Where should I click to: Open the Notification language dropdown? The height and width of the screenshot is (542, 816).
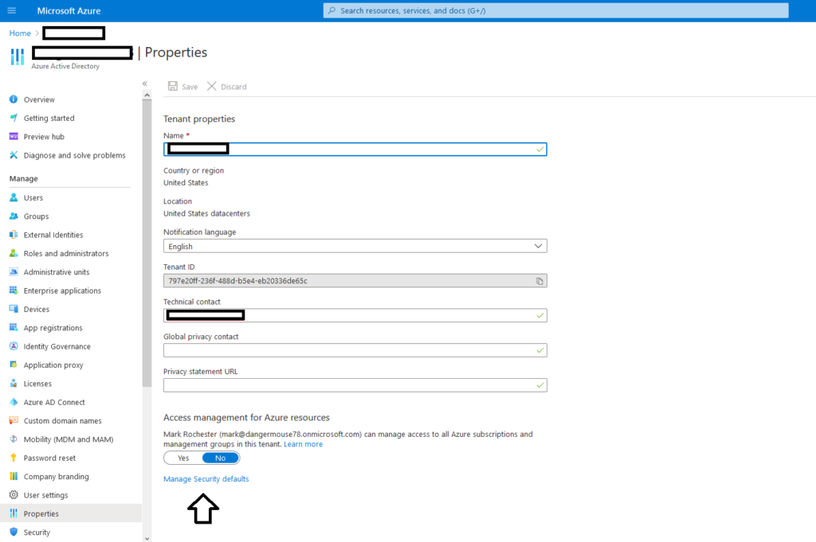pyautogui.click(x=355, y=246)
